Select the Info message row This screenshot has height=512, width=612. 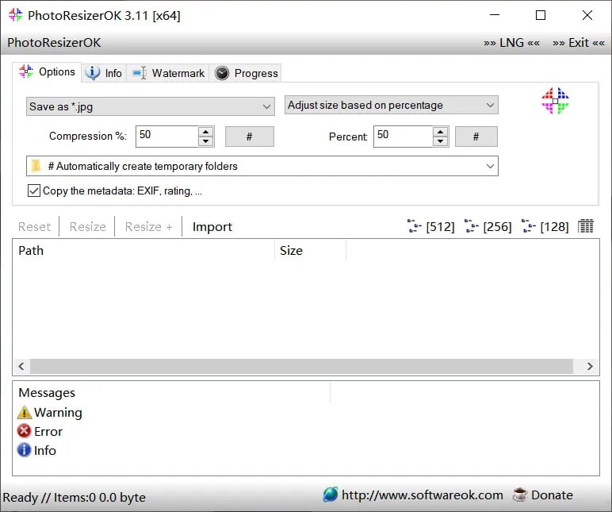[x=36, y=450]
